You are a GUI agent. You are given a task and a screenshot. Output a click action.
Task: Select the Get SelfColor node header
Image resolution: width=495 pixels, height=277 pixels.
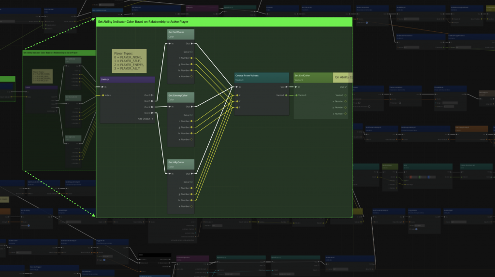tap(181, 34)
